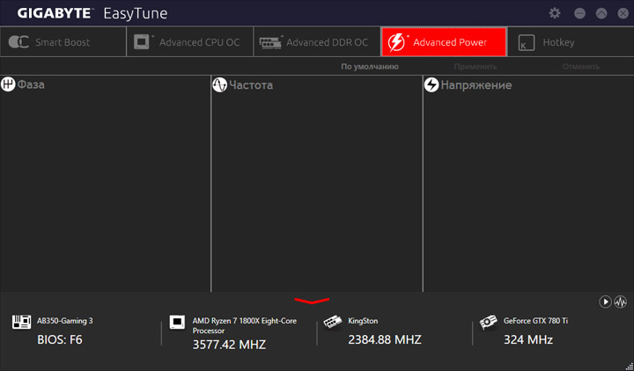Image resolution: width=634 pixels, height=371 pixels.
Task: Open the Advanced DDR OC tab
Action: [317, 42]
